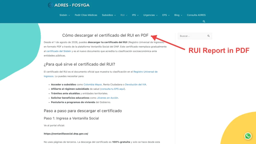Expand the Blog menu chevron
256x144 pixels.
point(181,15)
